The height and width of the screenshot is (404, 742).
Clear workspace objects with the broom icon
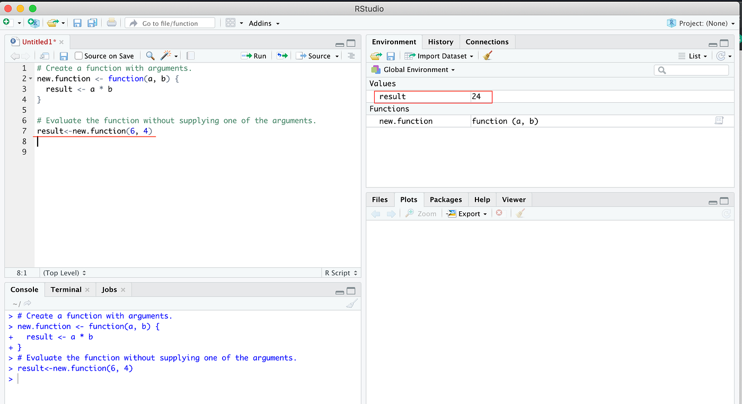click(487, 56)
